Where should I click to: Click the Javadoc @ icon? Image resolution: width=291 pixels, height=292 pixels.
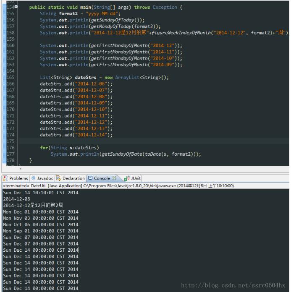point(33,178)
